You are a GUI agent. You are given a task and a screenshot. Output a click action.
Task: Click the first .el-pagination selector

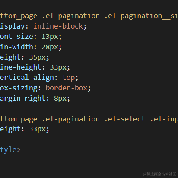(x=70, y=16)
